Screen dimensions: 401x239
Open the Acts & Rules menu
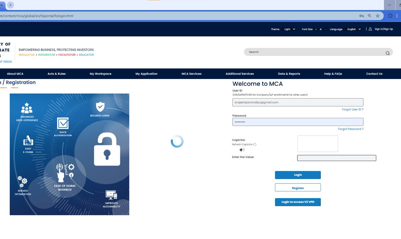pos(56,74)
